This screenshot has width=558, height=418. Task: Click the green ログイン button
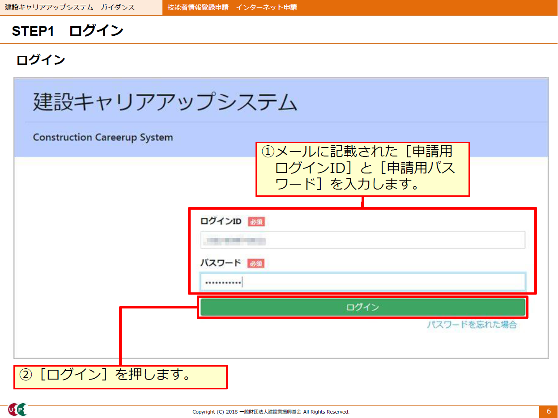coord(362,307)
